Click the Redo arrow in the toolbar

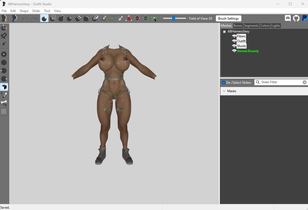tap(34, 19)
